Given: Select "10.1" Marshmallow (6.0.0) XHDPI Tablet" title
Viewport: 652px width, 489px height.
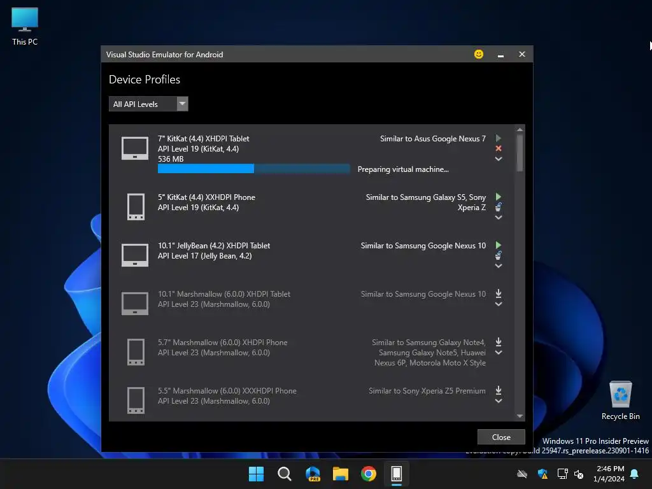Looking at the screenshot, I should tap(223, 294).
